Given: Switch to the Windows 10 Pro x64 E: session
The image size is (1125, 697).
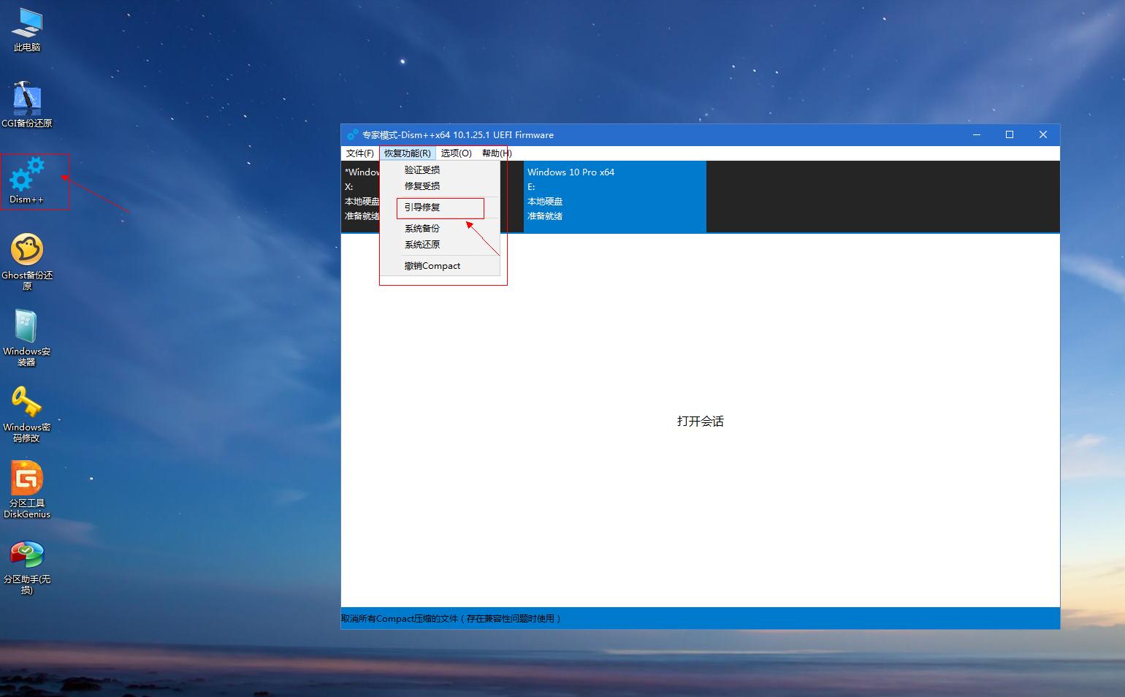Looking at the screenshot, I should point(614,197).
